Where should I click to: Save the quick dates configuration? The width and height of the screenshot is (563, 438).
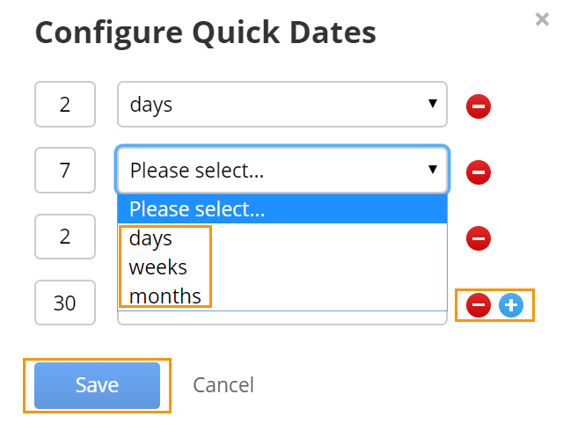pyautogui.click(x=97, y=385)
